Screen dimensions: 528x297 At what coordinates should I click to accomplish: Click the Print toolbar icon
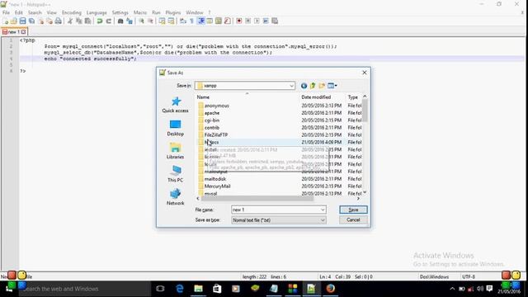tap(59, 21)
